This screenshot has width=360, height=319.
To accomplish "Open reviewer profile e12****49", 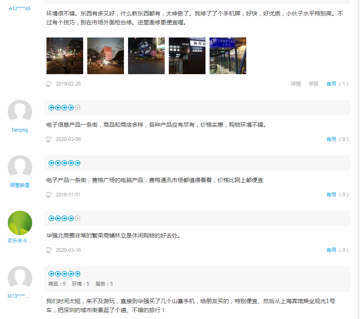I will tap(20, 9).
